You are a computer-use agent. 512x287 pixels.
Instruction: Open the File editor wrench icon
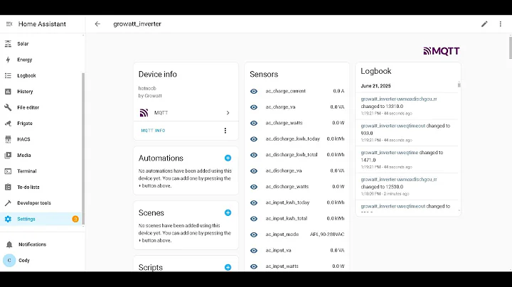[x=8, y=107]
